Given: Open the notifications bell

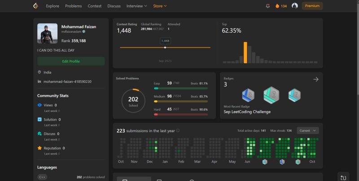Looking at the screenshot, I should pos(267,6).
